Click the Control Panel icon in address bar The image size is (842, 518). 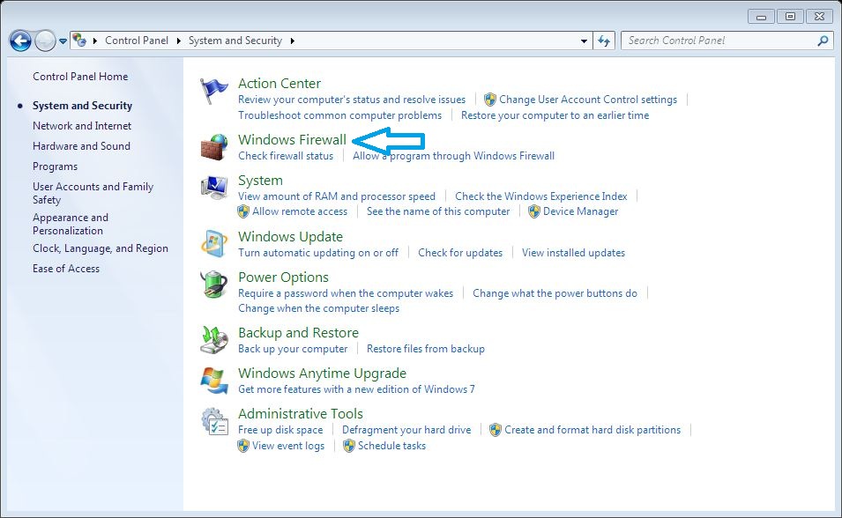tap(79, 41)
